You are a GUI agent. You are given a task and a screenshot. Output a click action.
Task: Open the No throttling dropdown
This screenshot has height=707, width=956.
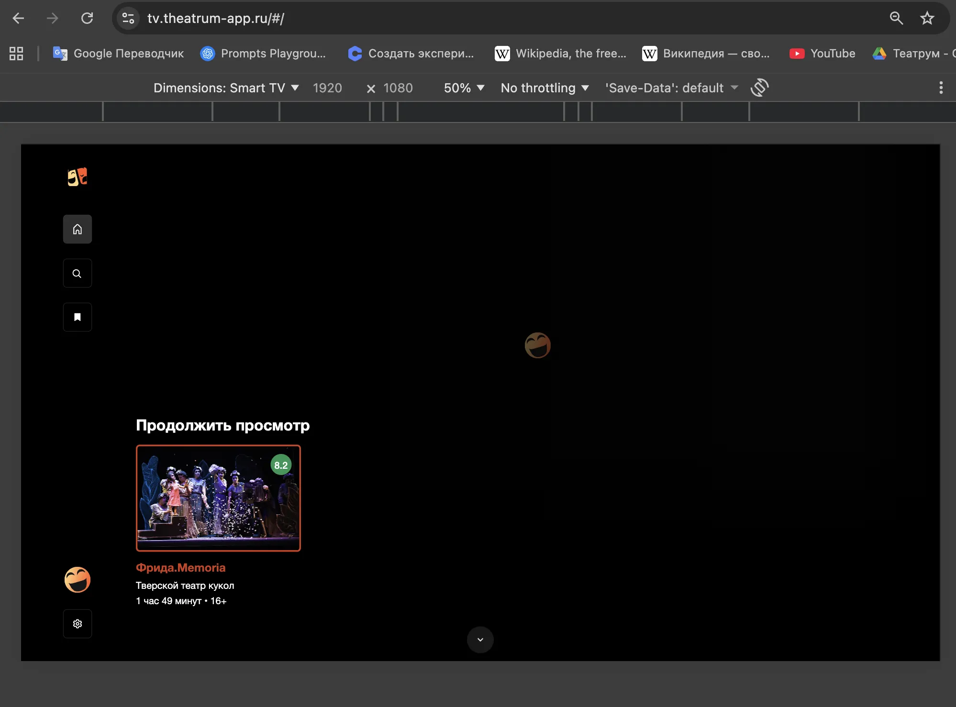pos(544,88)
